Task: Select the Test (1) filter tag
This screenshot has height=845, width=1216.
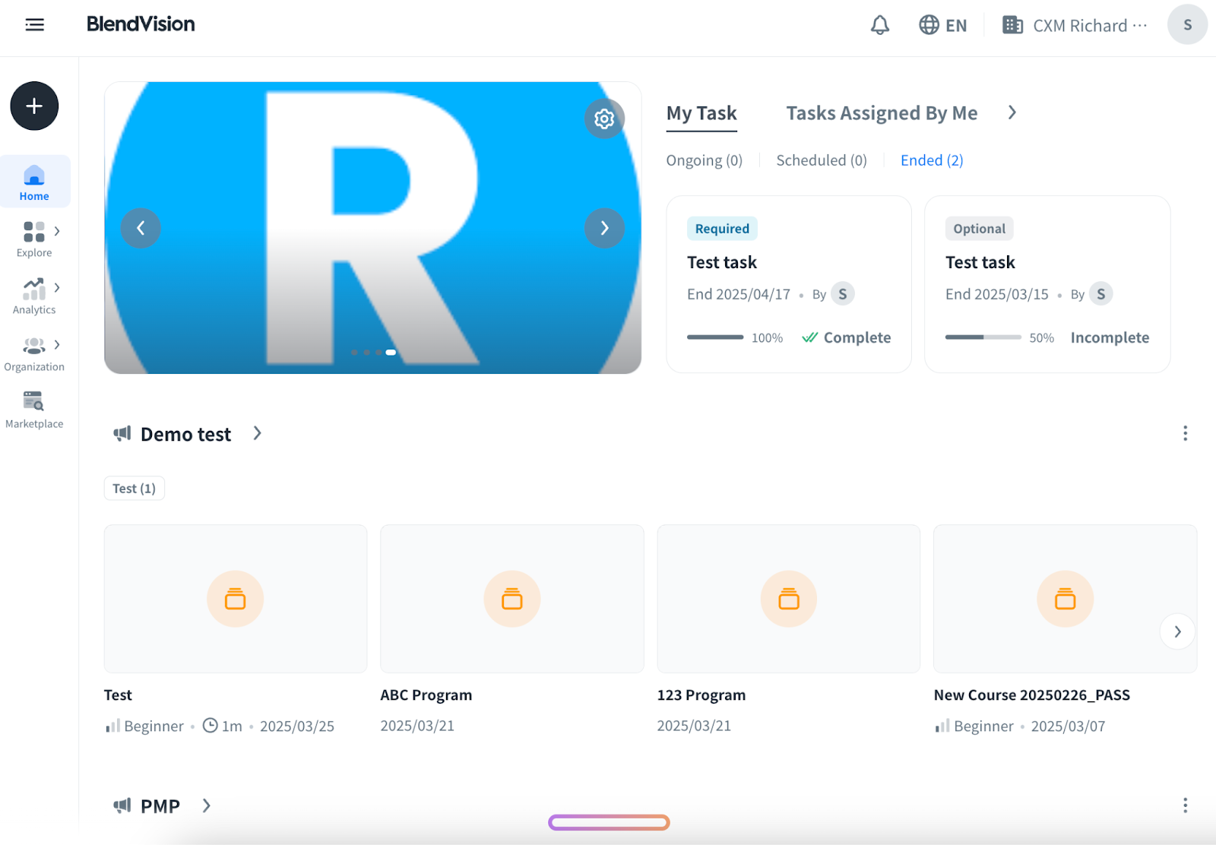Action: point(135,489)
